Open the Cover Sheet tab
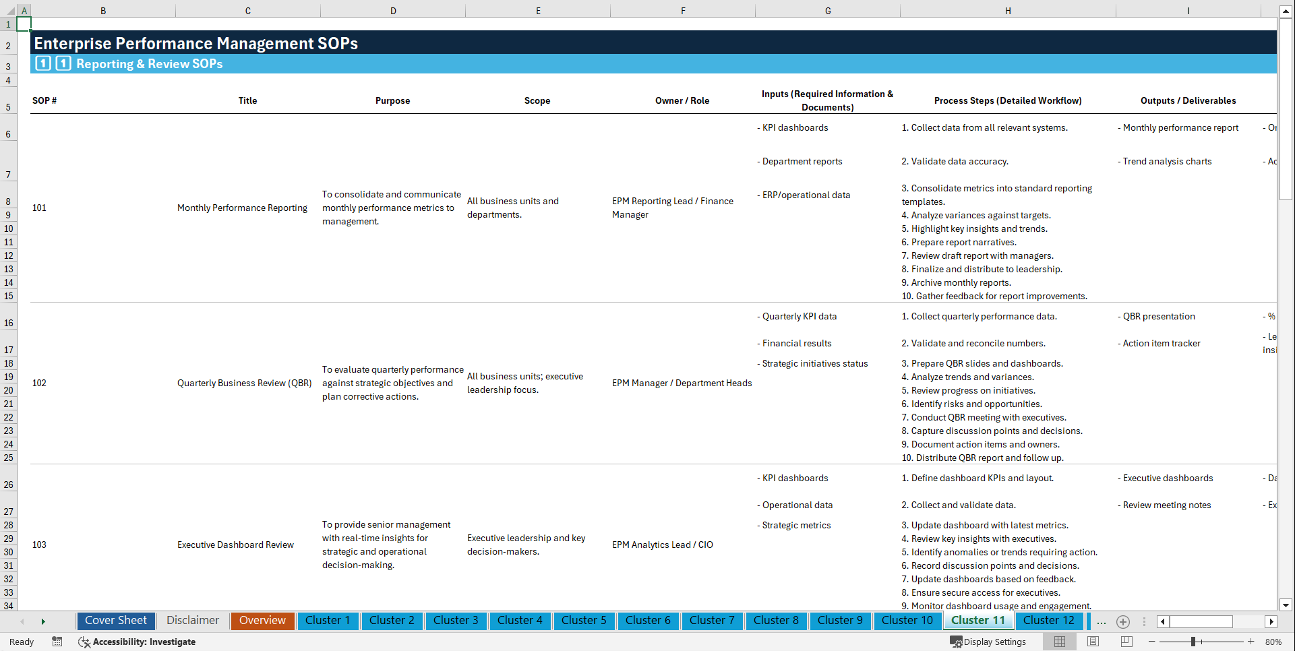This screenshot has height=651, width=1295. tap(115, 621)
